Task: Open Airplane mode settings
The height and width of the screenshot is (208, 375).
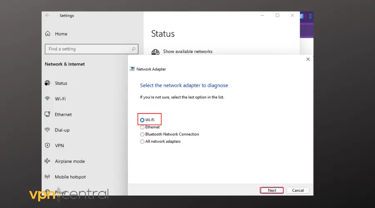Action: pyautogui.click(x=70, y=161)
